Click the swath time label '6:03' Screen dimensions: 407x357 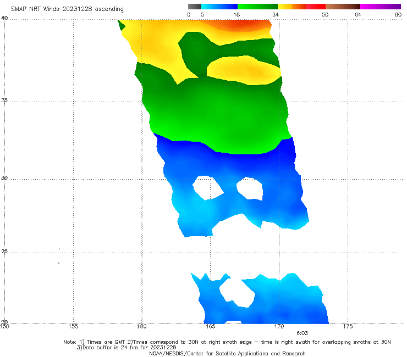coord(302,333)
